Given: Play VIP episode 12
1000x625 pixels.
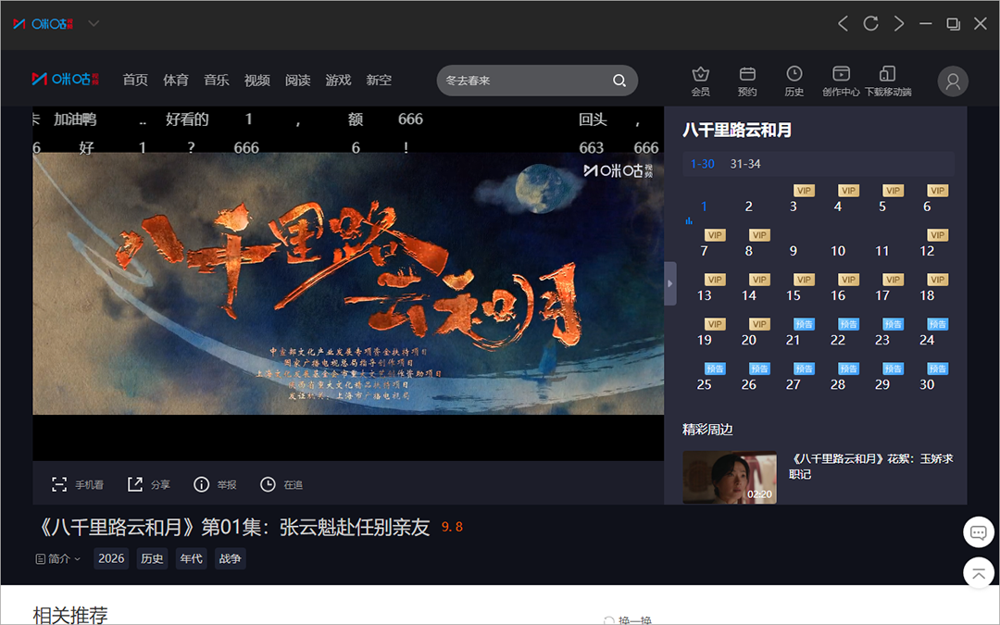Looking at the screenshot, I should coord(927,251).
